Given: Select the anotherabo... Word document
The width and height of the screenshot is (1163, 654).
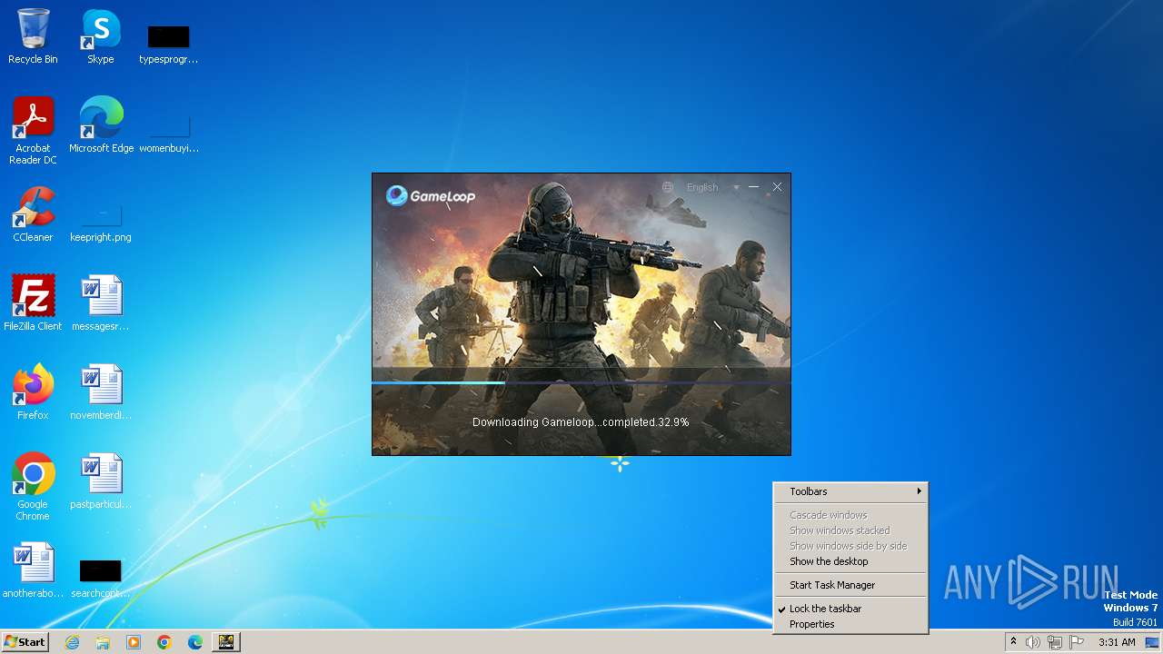Looking at the screenshot, I should coord(33,570).
